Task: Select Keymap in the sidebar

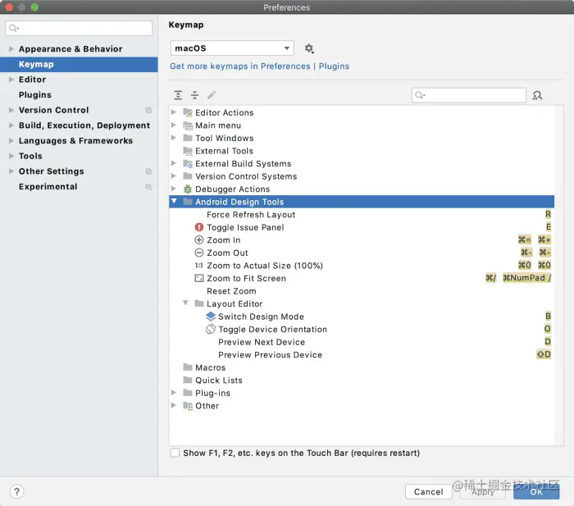Action: coord(79,65)
